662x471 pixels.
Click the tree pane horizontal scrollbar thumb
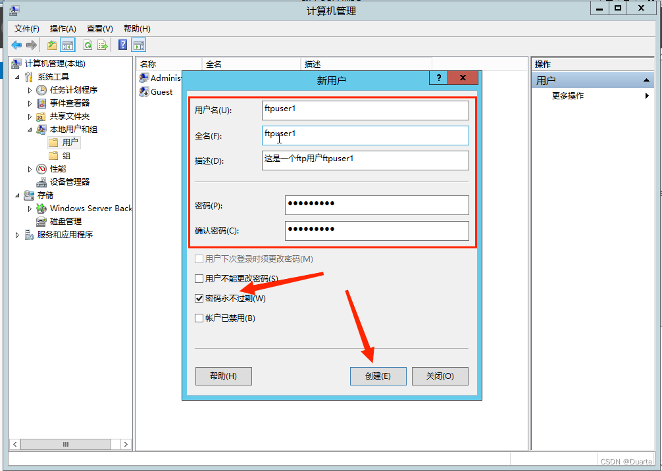click(65, 445)
